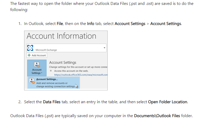Viewport: 198px width, 122px height.
Task: Click the Account Settings person-gear icon on the button
Action: click(37, 65)
